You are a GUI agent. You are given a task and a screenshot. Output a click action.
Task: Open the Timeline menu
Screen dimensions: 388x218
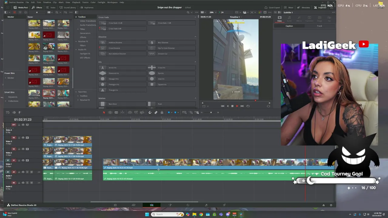click(x=47, y=2)
